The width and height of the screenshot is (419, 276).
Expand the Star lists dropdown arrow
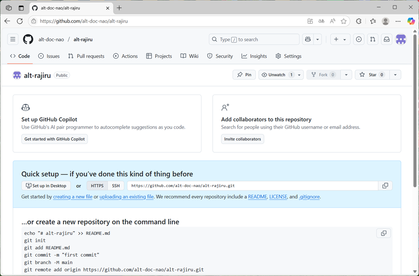(x=395, y=75)
